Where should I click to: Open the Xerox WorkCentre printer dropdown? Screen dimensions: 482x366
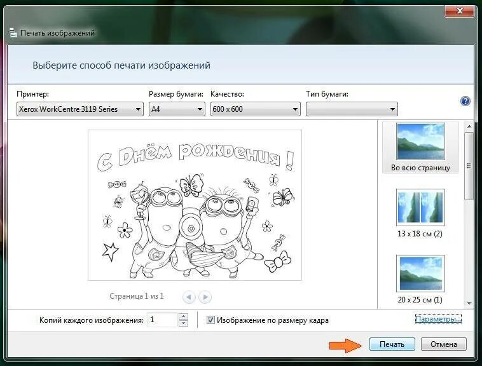80,109
